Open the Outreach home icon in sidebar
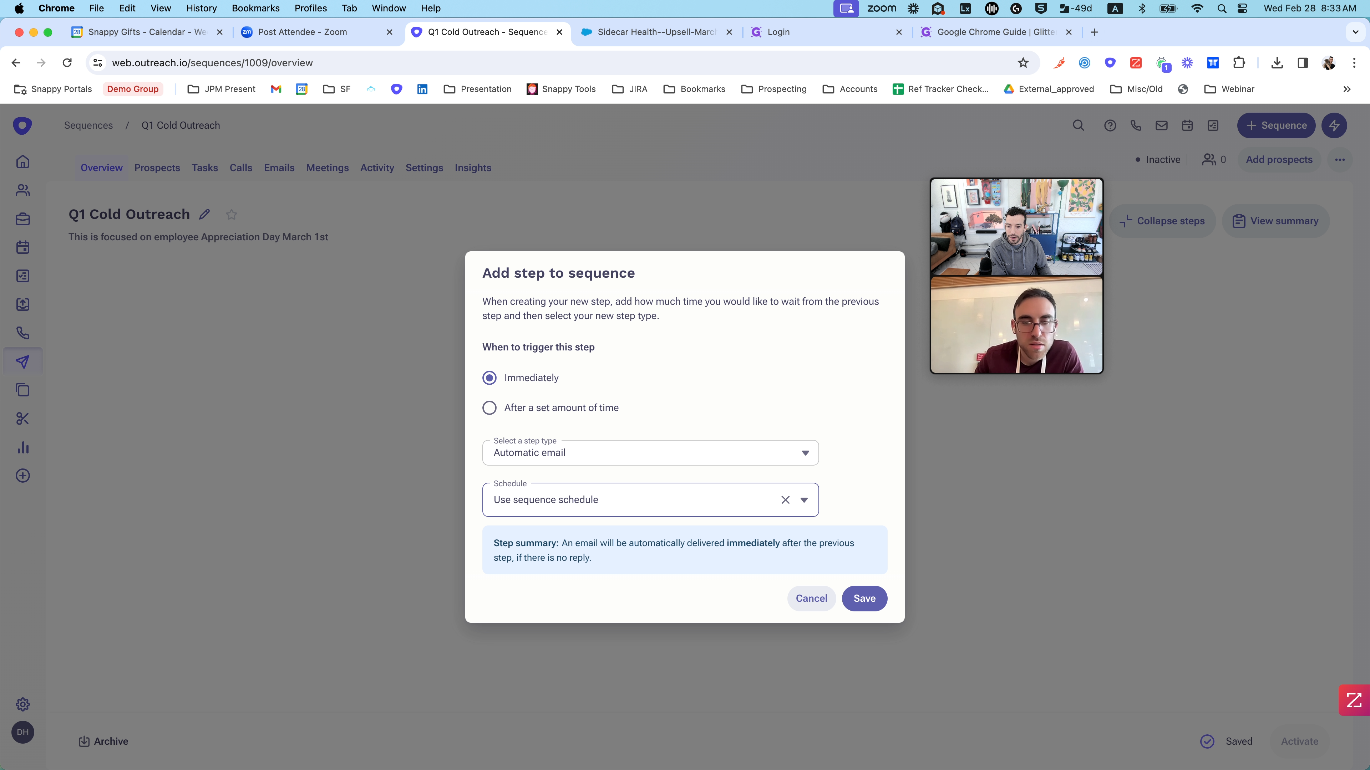1370x770 pixels. coord(22,161)
